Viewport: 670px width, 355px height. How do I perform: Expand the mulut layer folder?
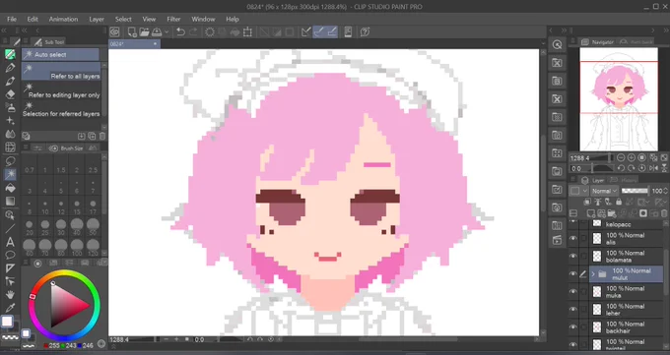tap(593, 274)
